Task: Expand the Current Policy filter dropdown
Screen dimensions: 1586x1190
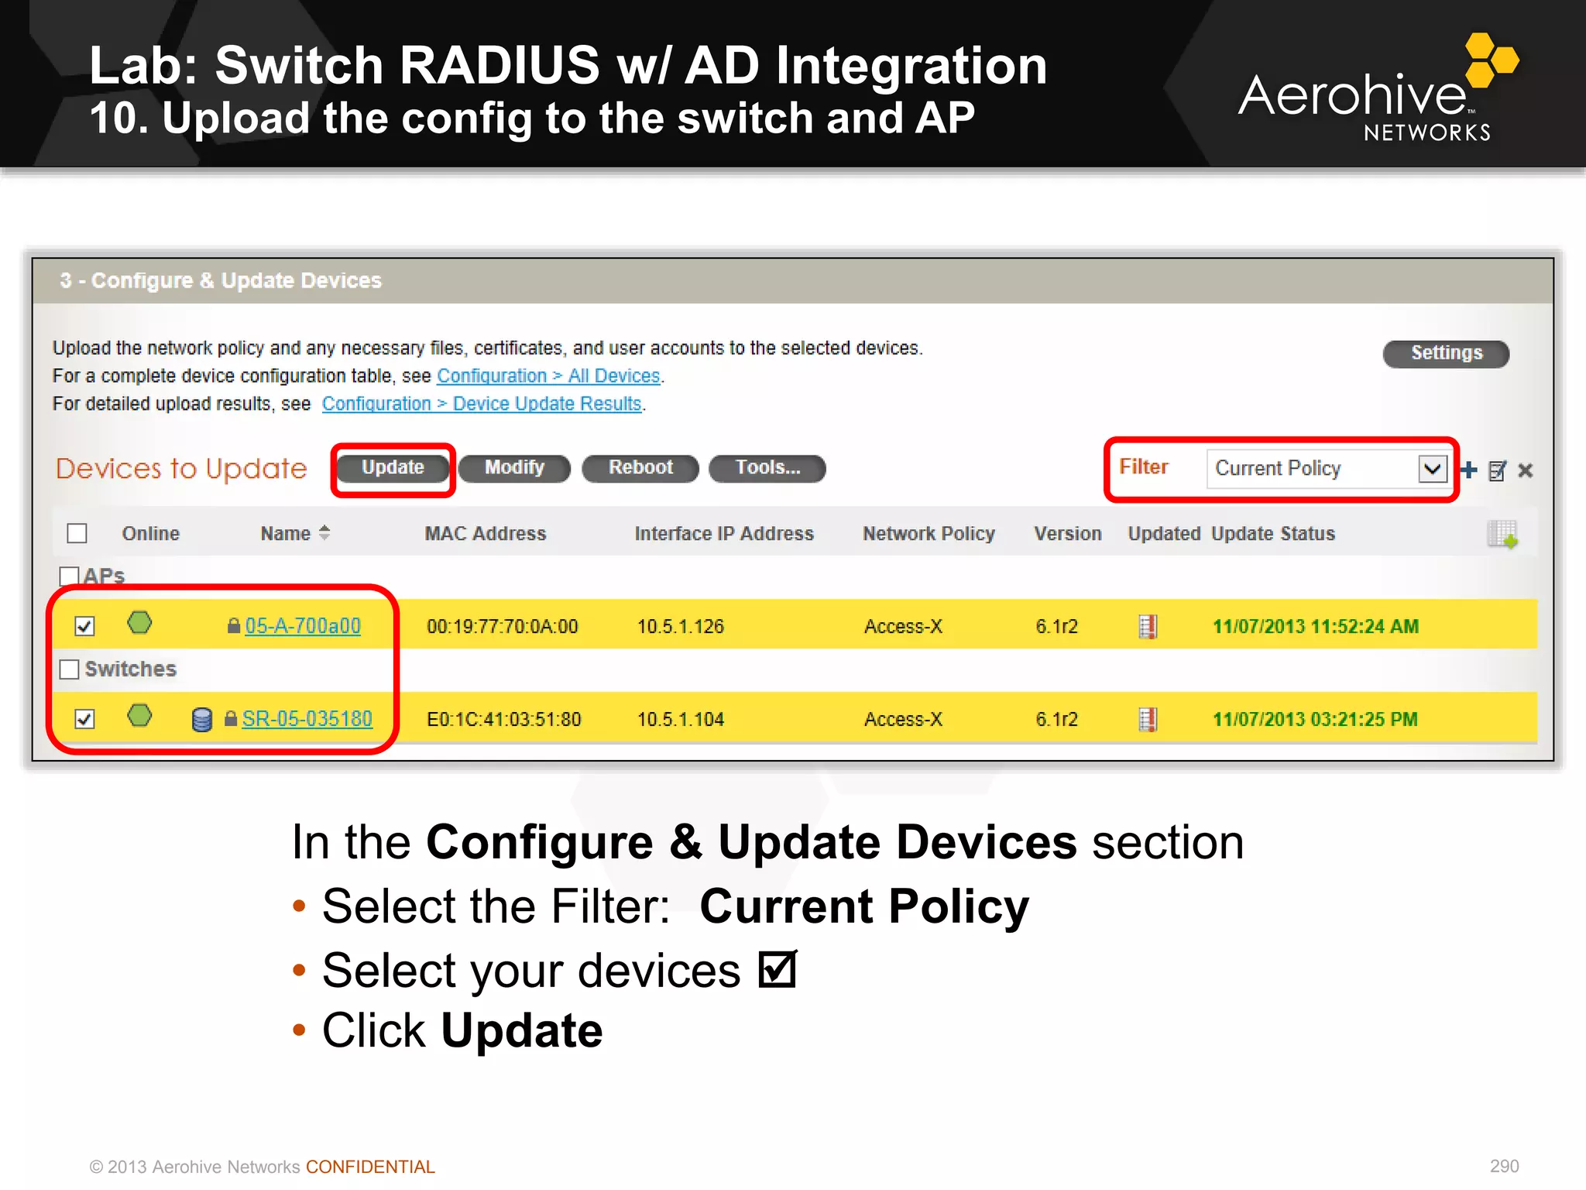Action: pos(1327,469)
